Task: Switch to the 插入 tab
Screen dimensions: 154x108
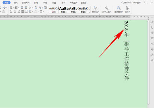Action: (16, 3)
